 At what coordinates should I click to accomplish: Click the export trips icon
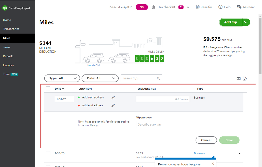point(245,79)
